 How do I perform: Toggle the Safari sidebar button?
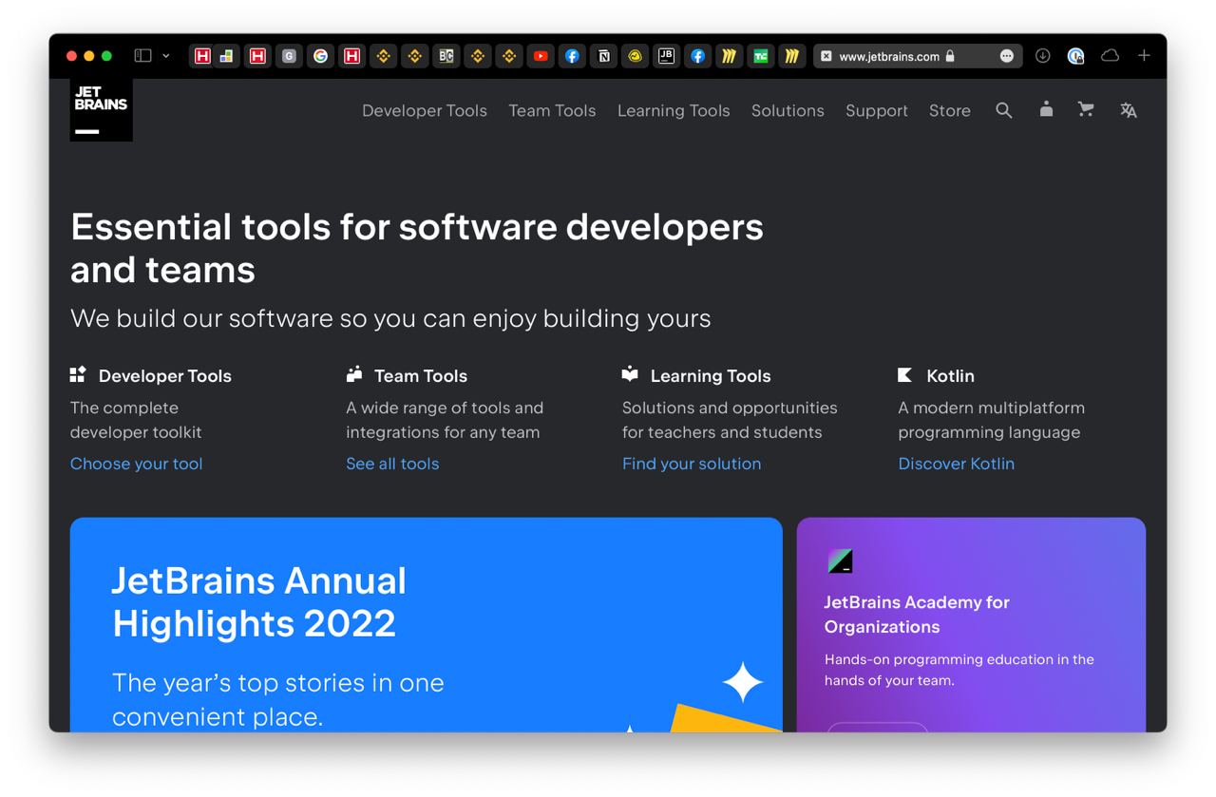point(142,56)
